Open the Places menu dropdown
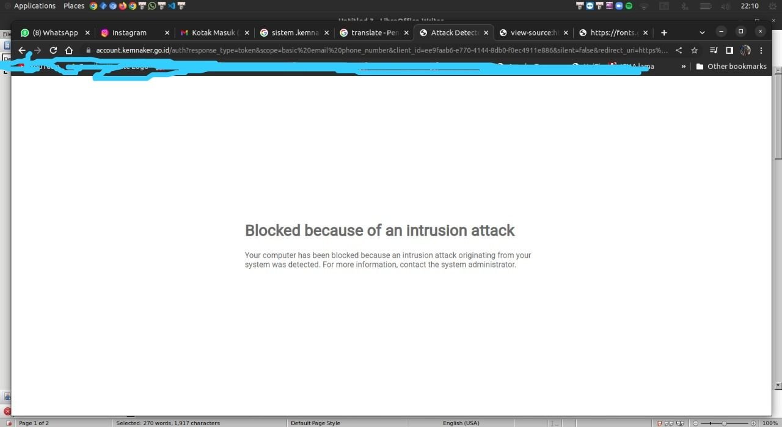The height and width of the screenshot is (427, 782). tap(73, 5)
